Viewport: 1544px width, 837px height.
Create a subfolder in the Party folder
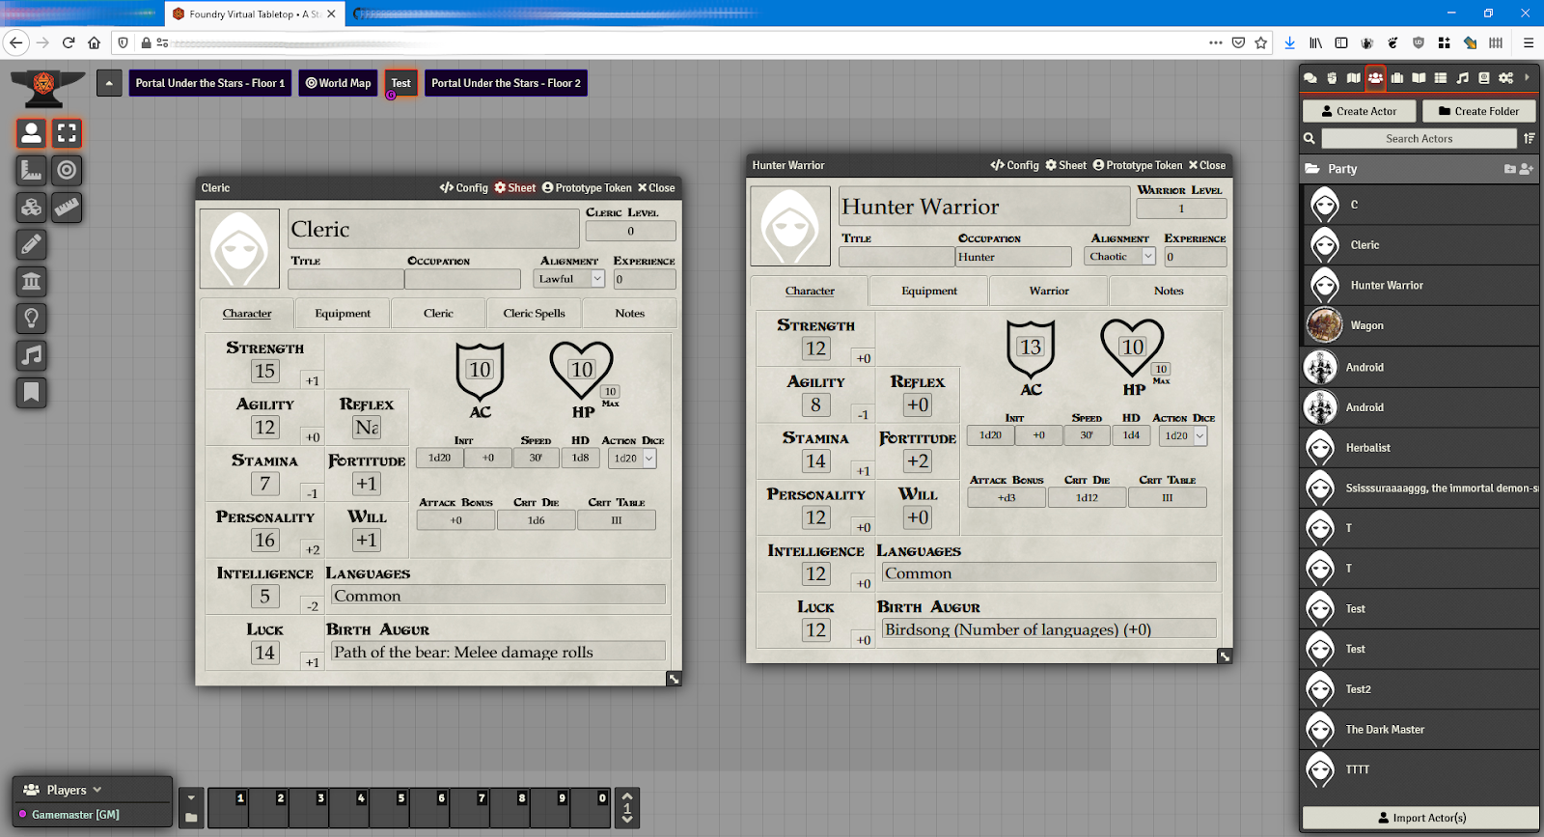(1510, 169)
